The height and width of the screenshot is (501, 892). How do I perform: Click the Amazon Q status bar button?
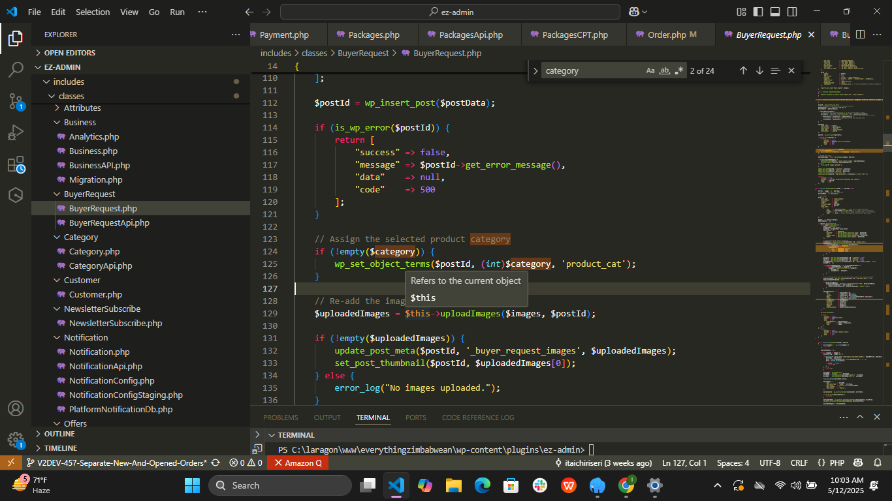click(x=298, y=463)
